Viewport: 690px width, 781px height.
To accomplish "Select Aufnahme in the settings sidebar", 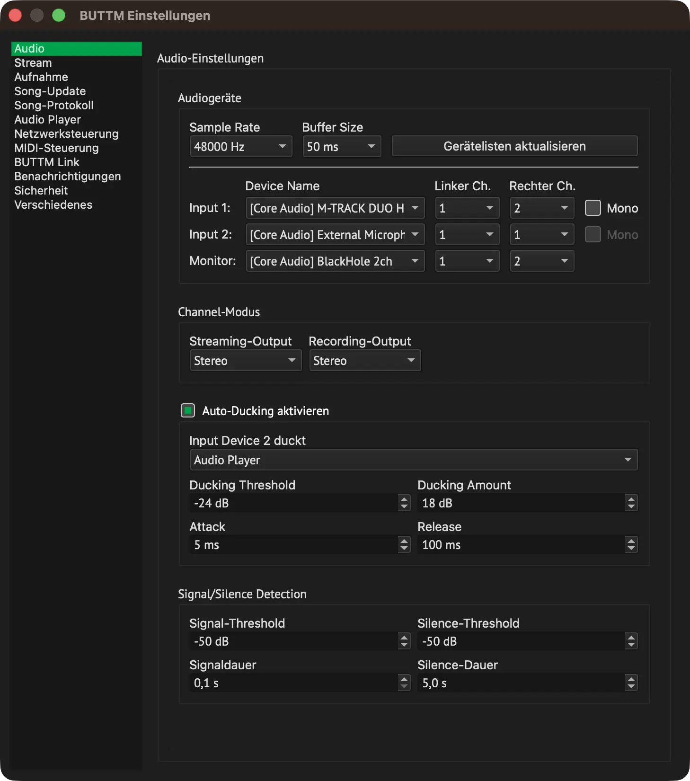I will 76,77.
